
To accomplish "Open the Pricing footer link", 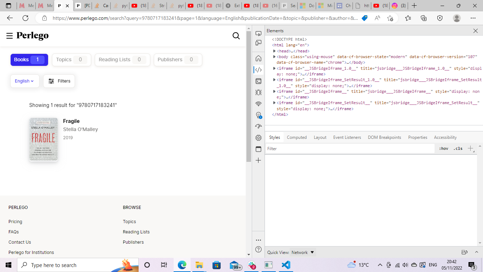I will [x=15, y=222].
